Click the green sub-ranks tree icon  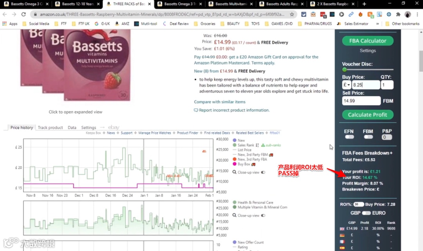pos(263,145)
